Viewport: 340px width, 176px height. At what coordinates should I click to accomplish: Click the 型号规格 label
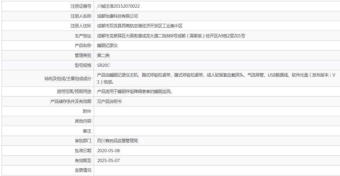(83, 65)
